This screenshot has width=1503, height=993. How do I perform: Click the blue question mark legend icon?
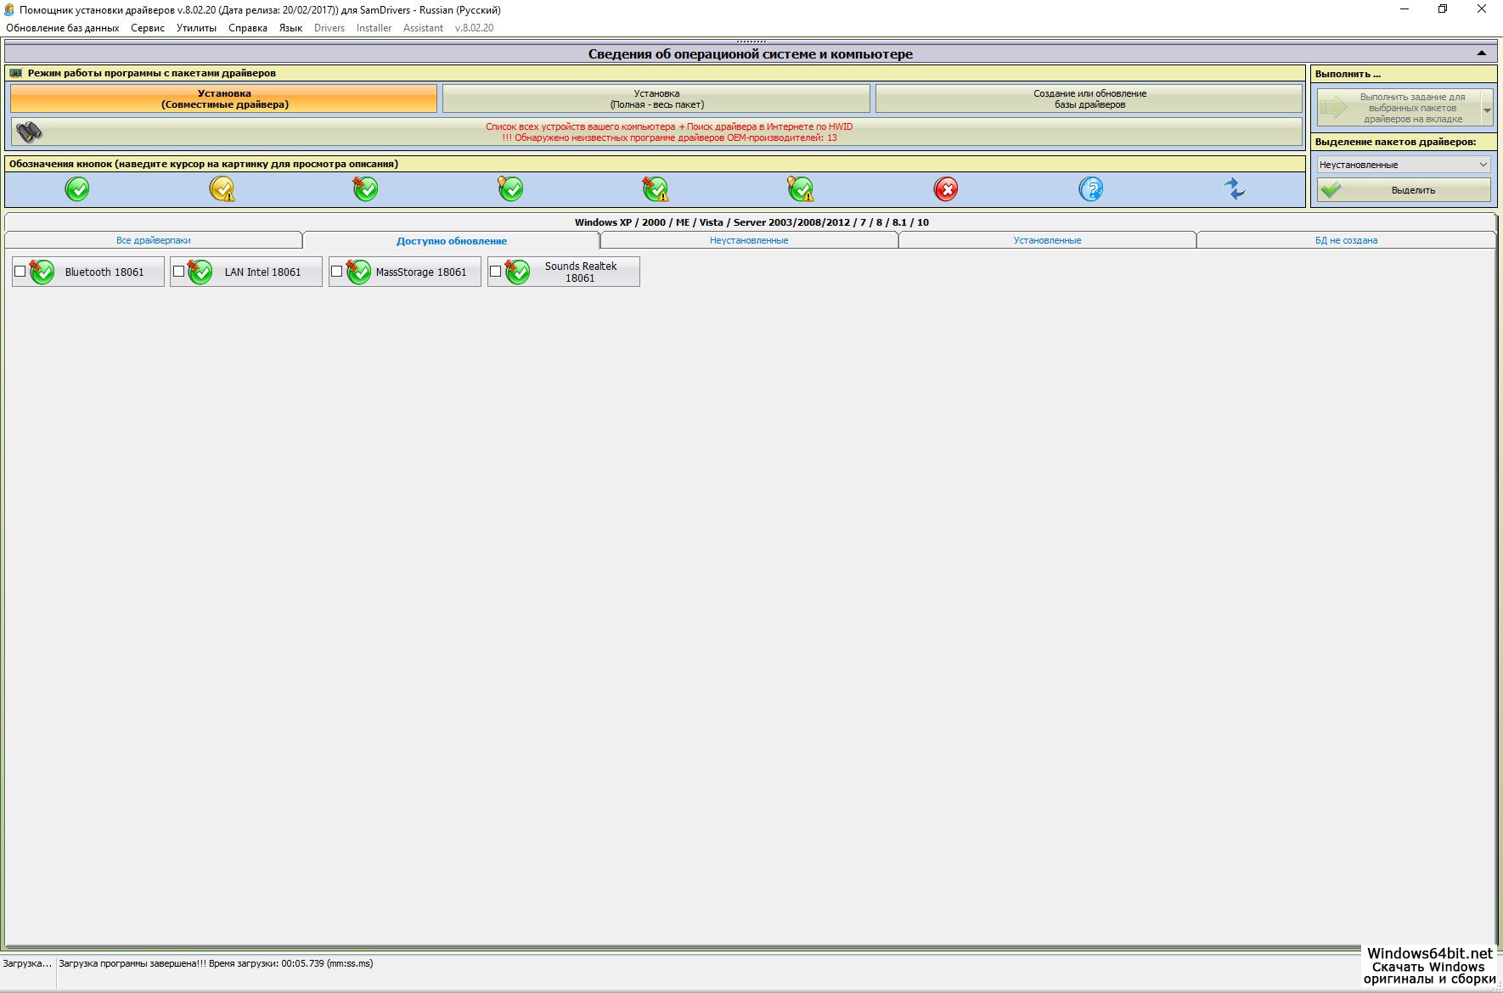(x=1090, y=189)
